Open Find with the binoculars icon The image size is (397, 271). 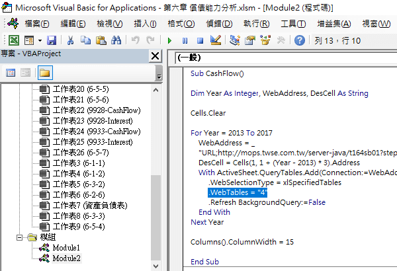point(116,40)
